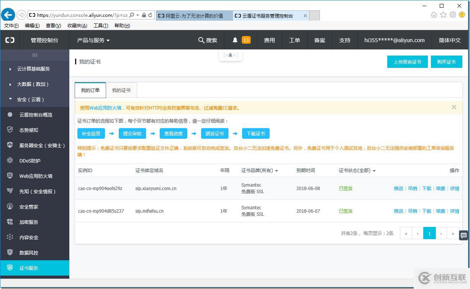Expand 大数据(数加) sidebar group
Image resolution: width=470 pixels, height=289 pixels.
click(34, 84)
